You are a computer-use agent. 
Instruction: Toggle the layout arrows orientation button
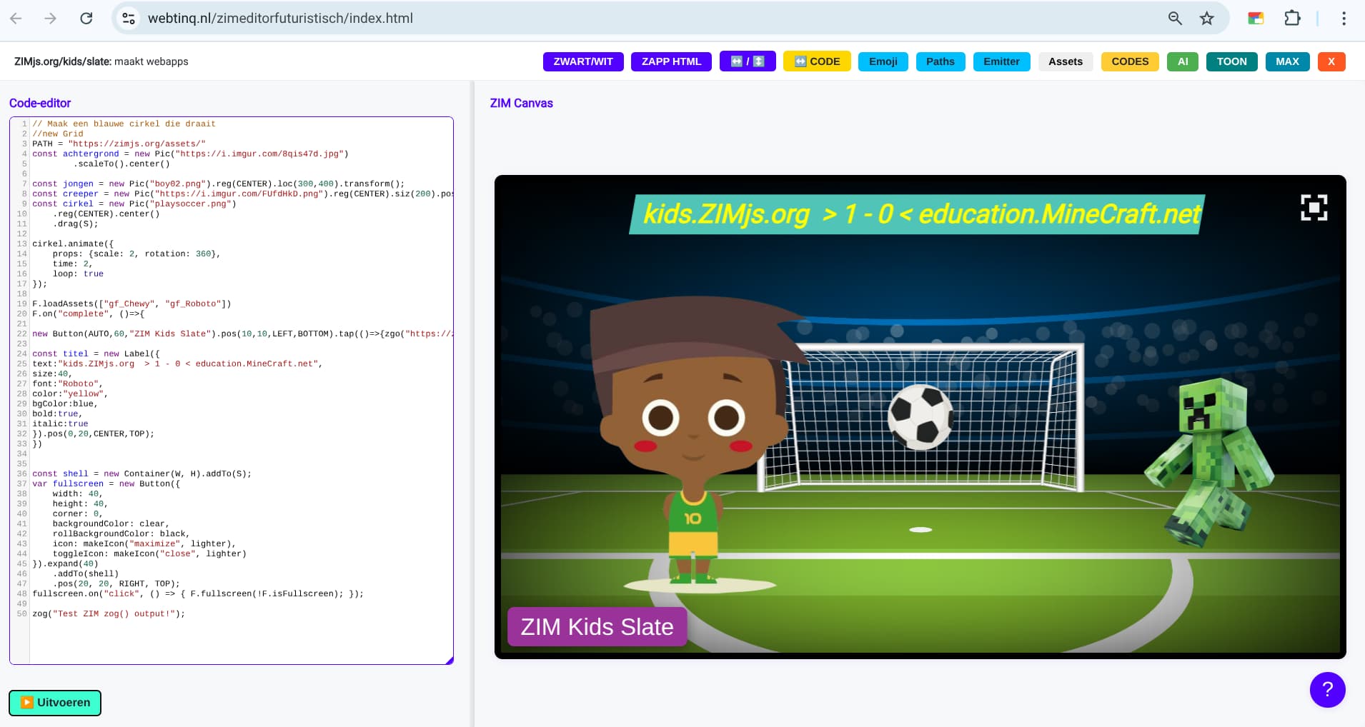[x=747, y=61]
